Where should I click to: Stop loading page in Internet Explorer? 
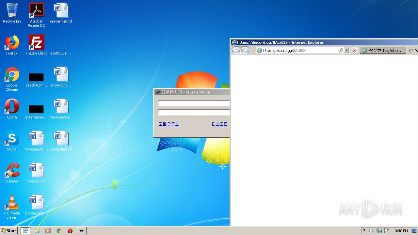(x=354, y=51)
